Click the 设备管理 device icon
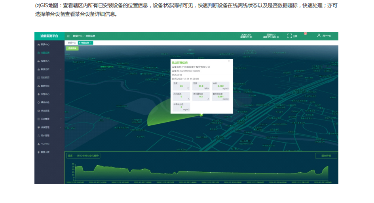This screenshot has width=374, height=203. point(39,127)
